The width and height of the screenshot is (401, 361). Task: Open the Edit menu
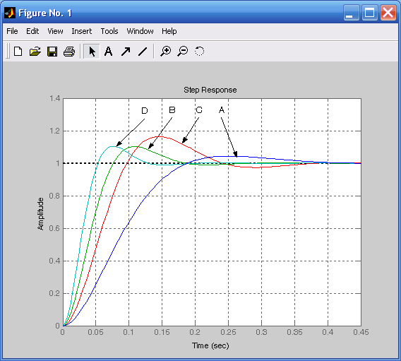[x=32, y=31]
